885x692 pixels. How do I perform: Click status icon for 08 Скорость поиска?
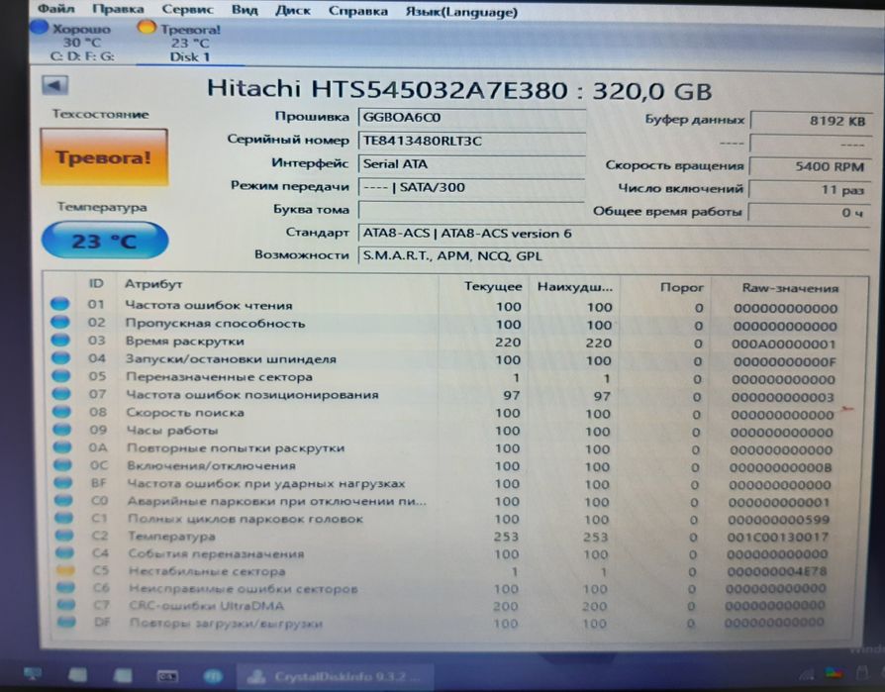(61, 412)
